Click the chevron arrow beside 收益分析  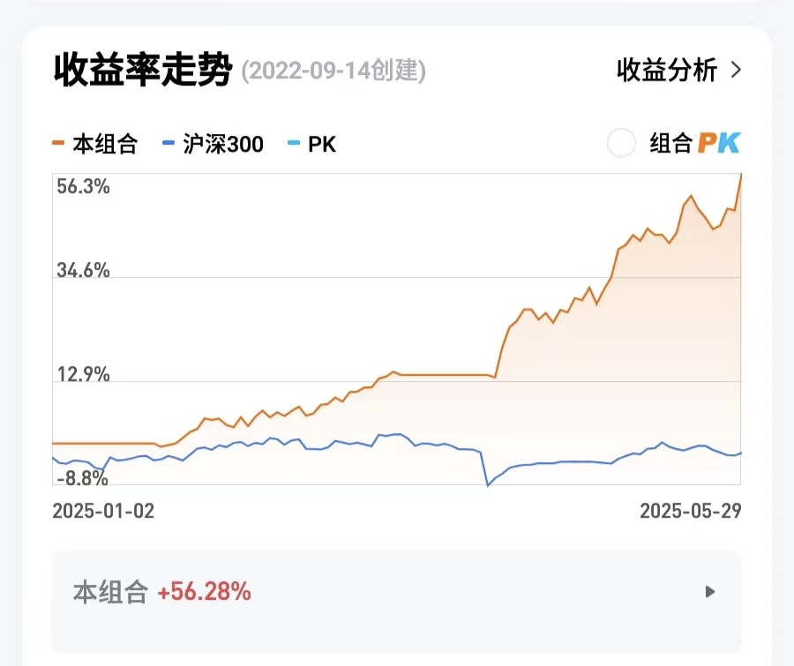click(x=737, y=71)
